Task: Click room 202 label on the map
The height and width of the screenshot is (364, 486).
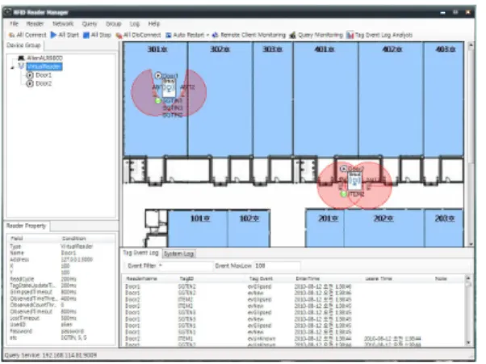Action: point(383,218)
